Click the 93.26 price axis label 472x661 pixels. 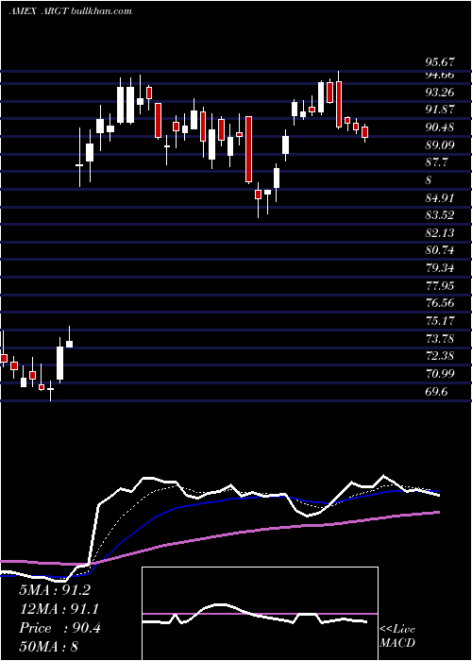click(440, 92)
